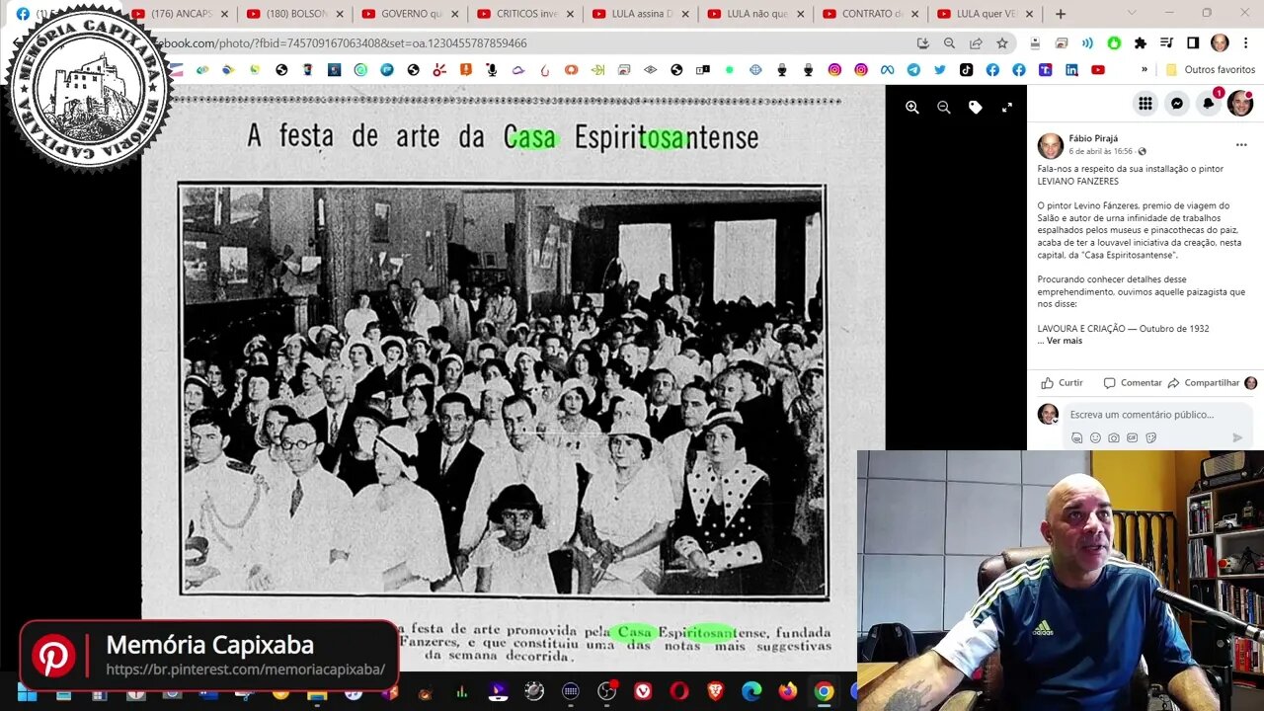Screen dimensions: 1264x711
Task: Share this page icon in address bar
Action: pyautogui.click(x=976, y=43)
